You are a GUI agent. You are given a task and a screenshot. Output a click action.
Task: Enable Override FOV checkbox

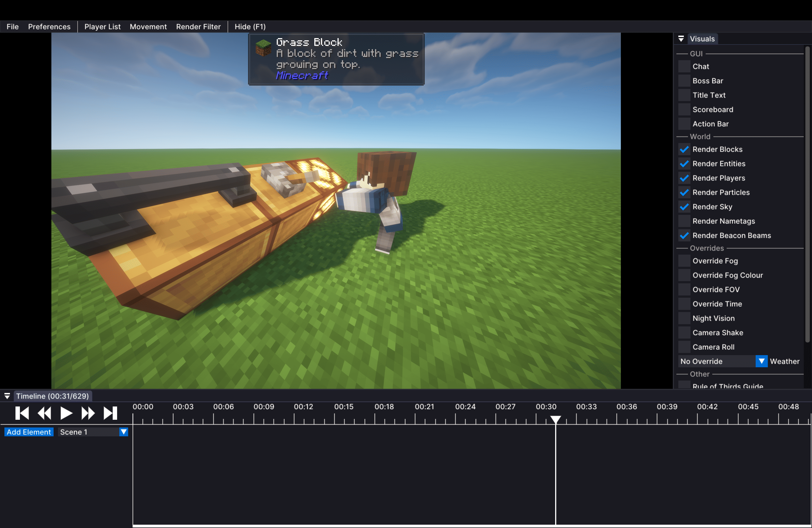[x=684, y=290]
